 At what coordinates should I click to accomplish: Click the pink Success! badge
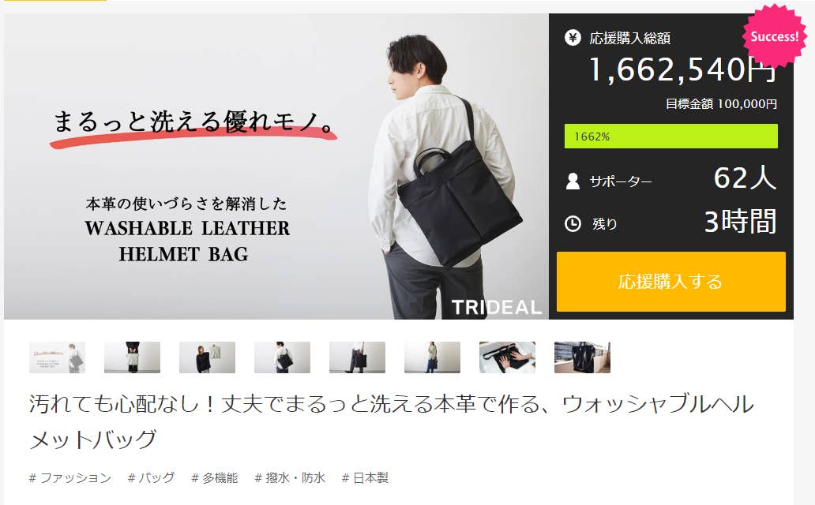pyautogui.click(x=774, y=36)
